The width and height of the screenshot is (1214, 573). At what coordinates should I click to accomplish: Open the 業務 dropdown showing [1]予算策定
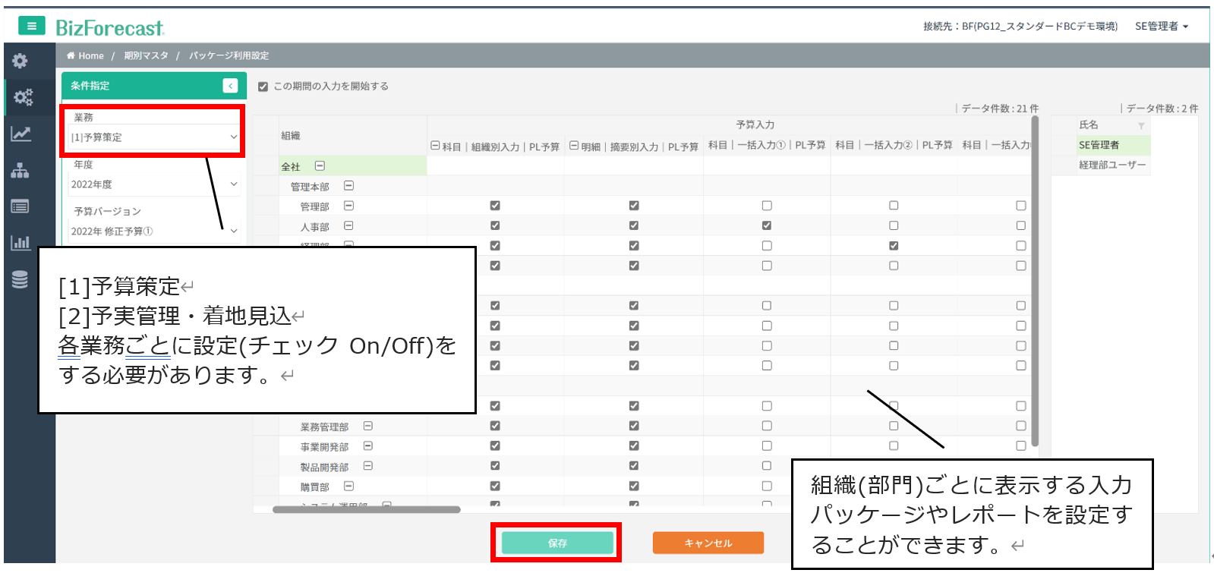pos(153,137)
